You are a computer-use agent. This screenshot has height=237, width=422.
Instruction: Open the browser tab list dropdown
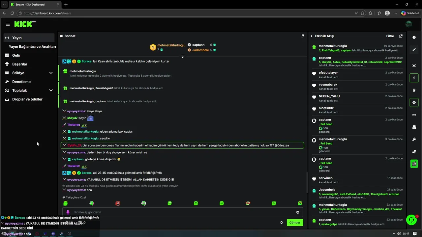[x=4, y=4]
